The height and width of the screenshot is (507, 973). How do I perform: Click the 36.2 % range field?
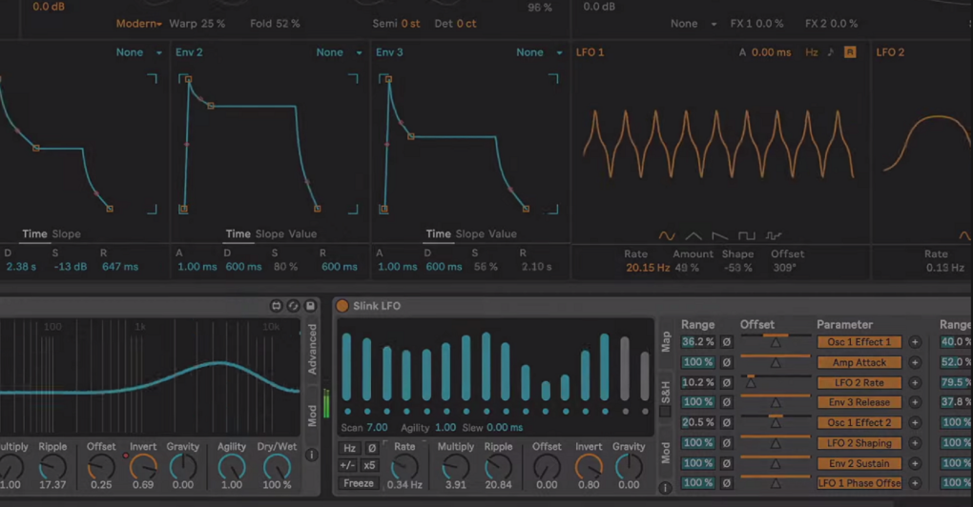[x=698, y=342]
